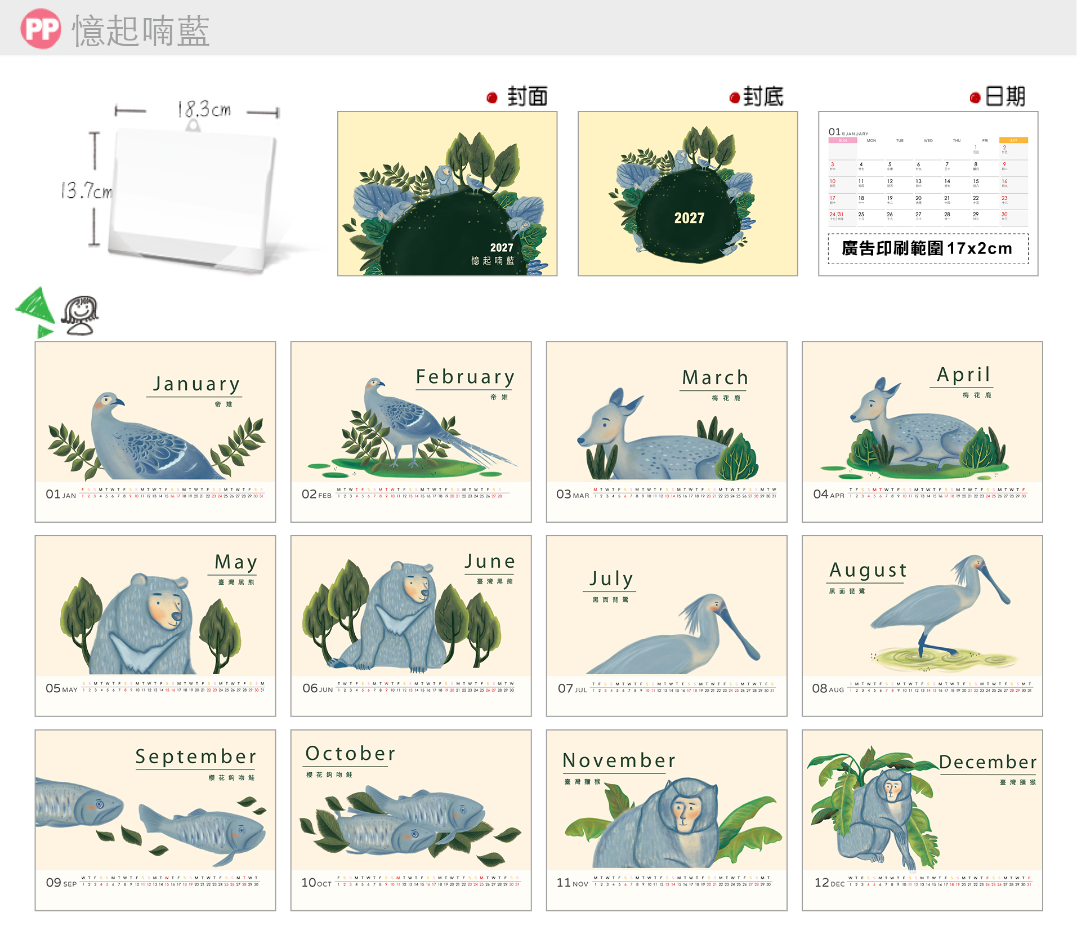
Task: Open the August spoonbill page thumbnail
Action: pos(922,626)
